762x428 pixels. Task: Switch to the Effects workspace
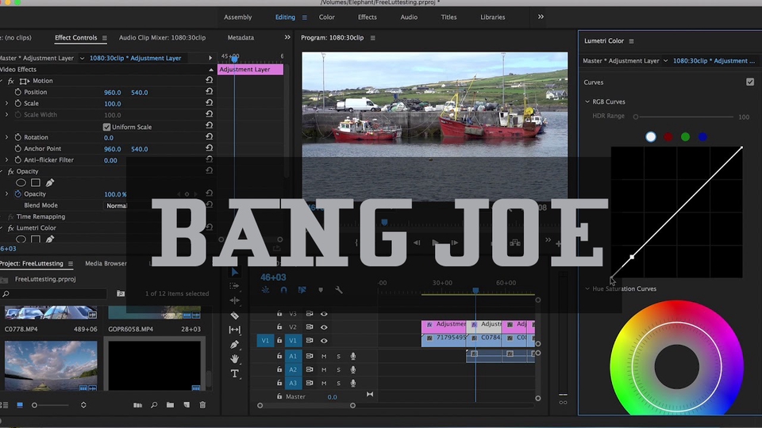point(368,17)
